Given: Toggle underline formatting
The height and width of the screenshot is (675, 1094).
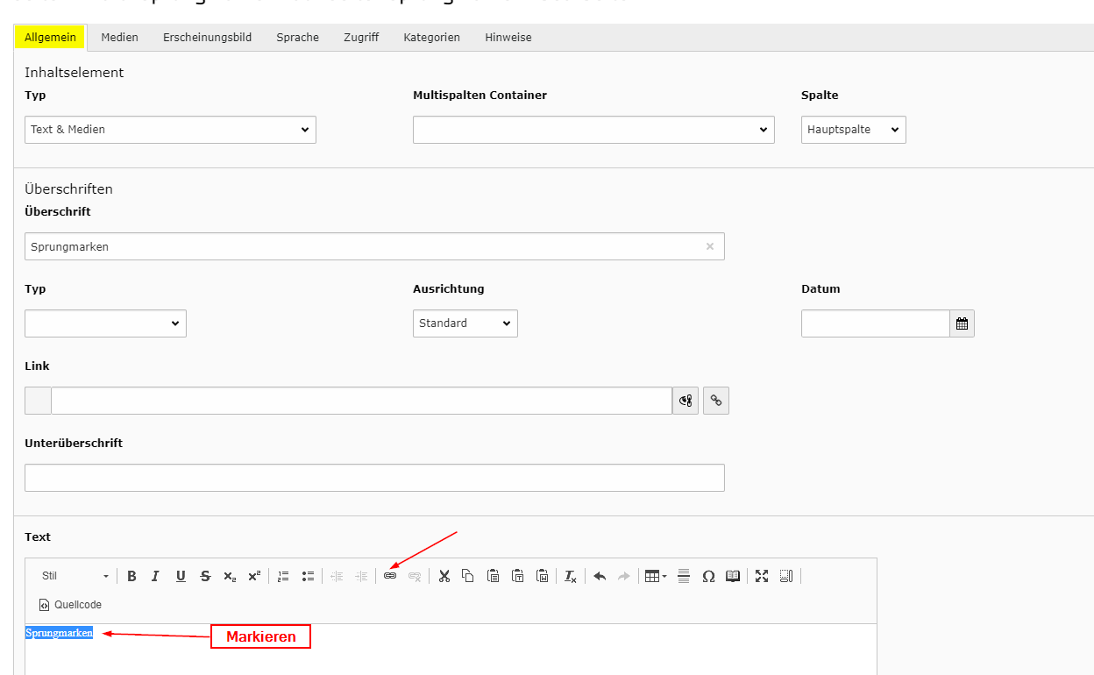Looking at the screenshot, I should click(x=181, y=576).
